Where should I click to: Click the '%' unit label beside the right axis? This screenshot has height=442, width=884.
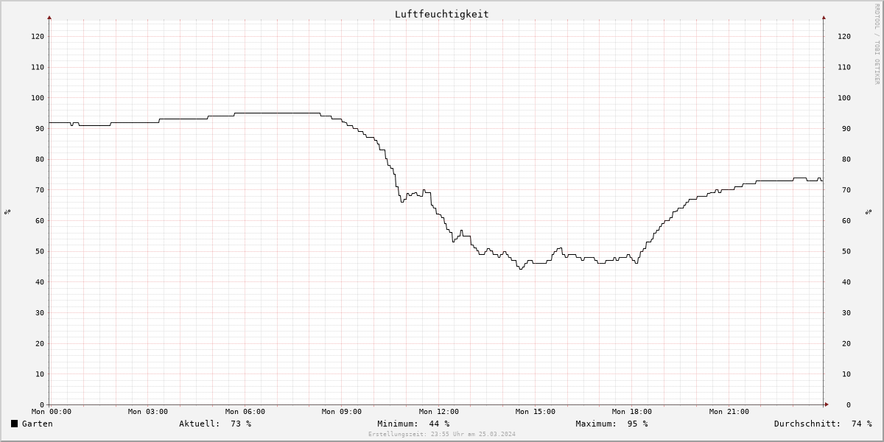coord(869,212)
